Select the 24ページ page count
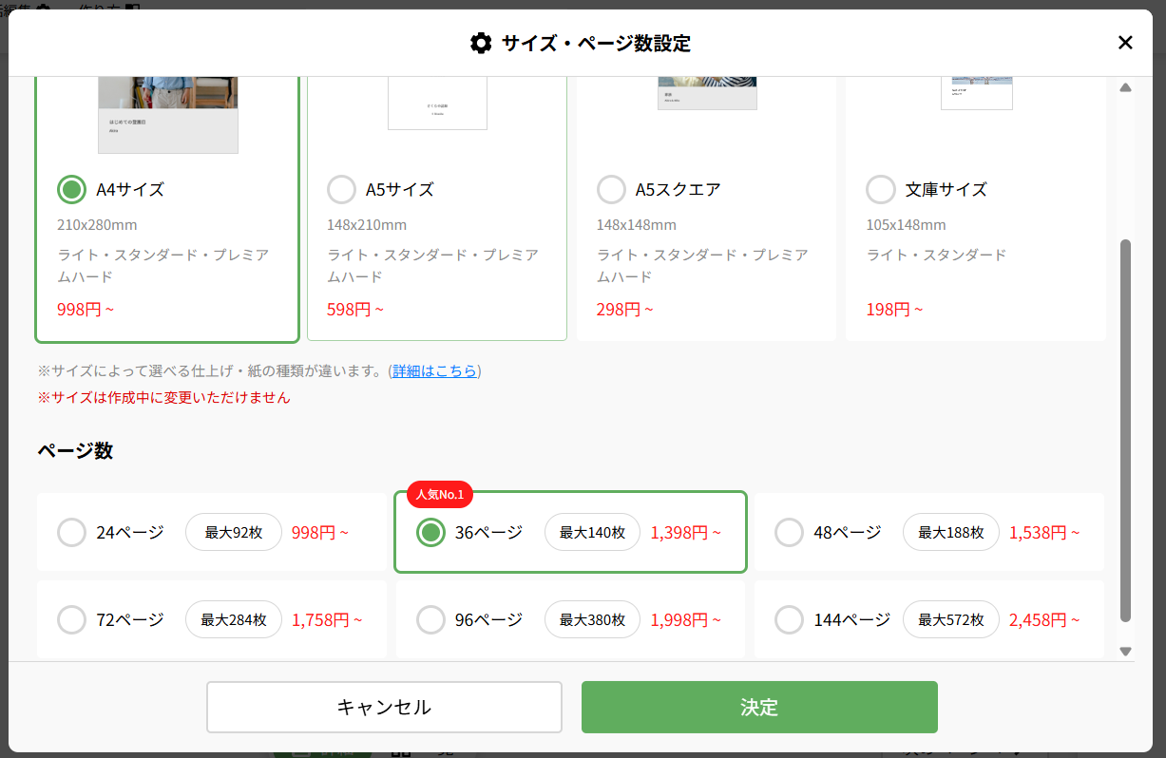The height and width of the screenshot is (758, 1166). click(x=72, y=532)
